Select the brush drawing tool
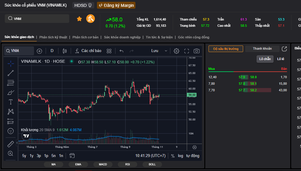The image size is (301, 171). point(10,92)
